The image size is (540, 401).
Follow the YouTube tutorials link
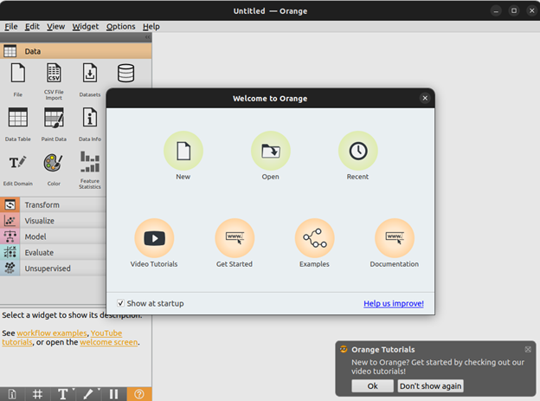[x=106, y=333]
